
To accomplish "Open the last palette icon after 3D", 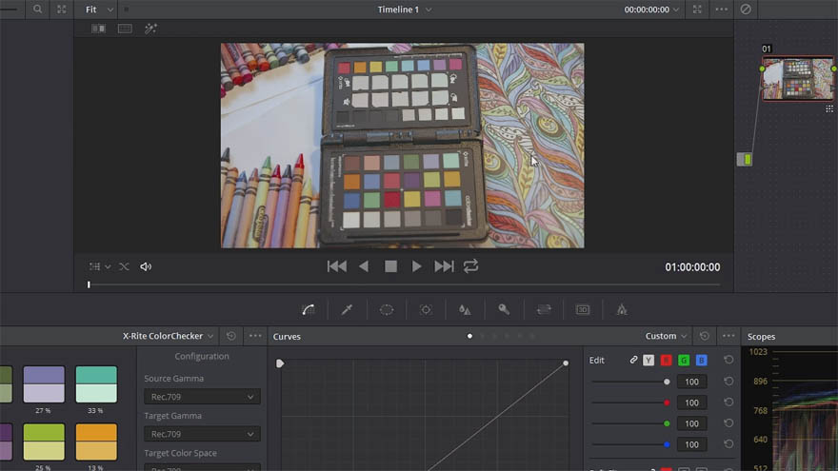I will point(622,310).
